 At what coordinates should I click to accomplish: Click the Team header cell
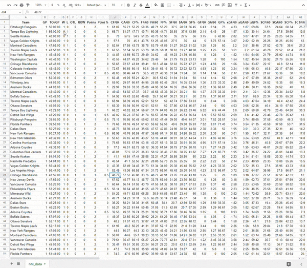(26, 23)
